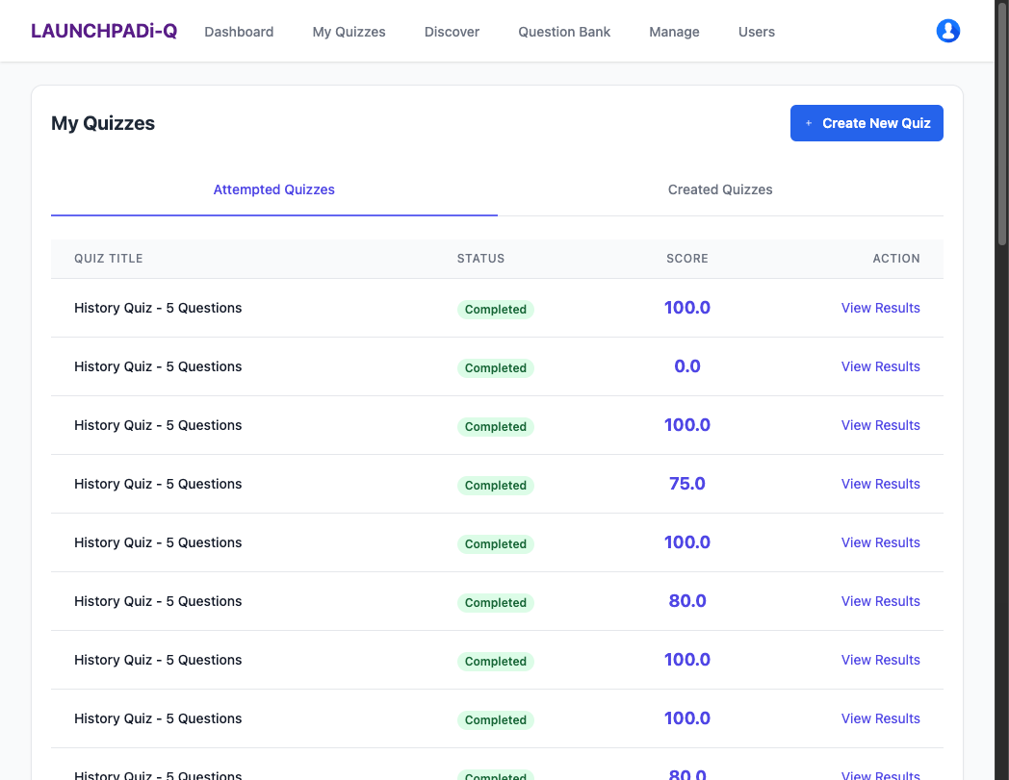
Task: Click the Create New Quiz button
Action: tap(867, 123)
